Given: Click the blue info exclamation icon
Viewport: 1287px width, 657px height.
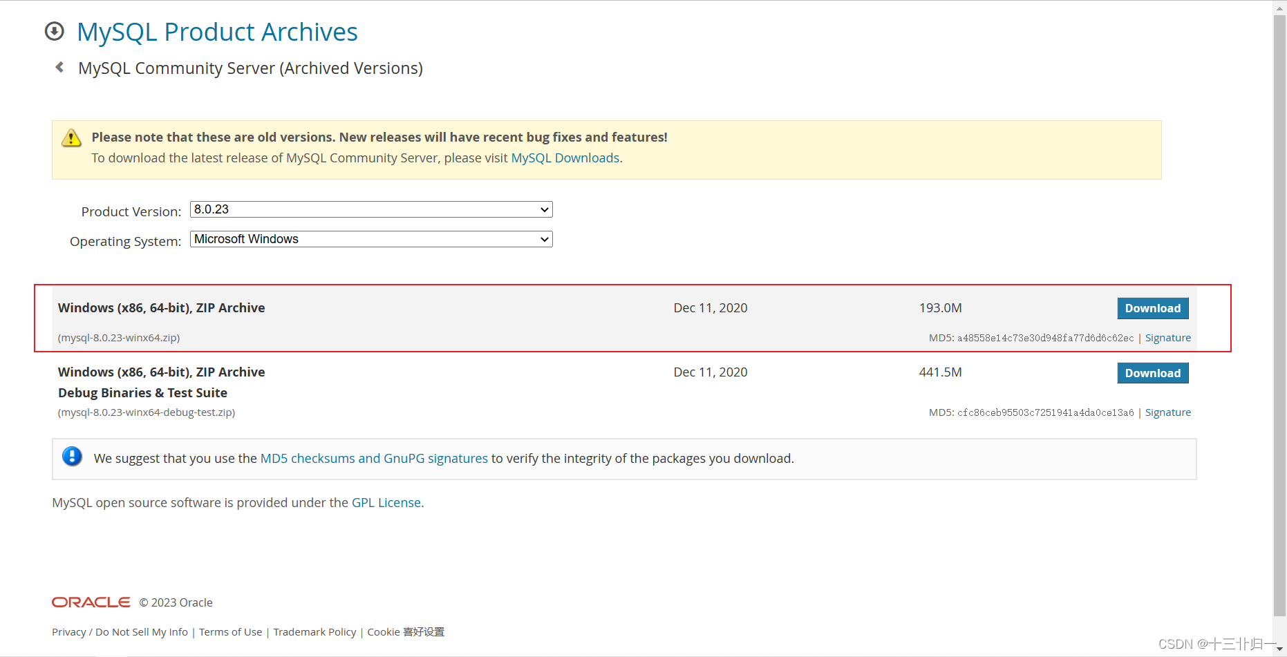Looking at the screenshot, I should point(72,456).
